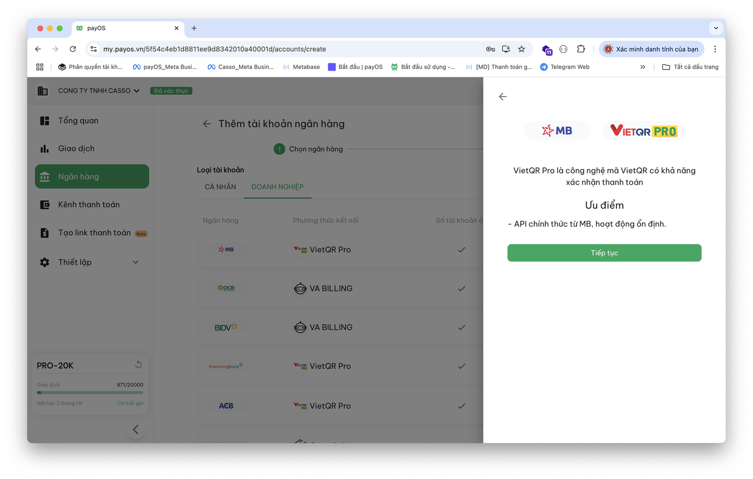Click the OCB bank logo

click(x=226, y=288)
